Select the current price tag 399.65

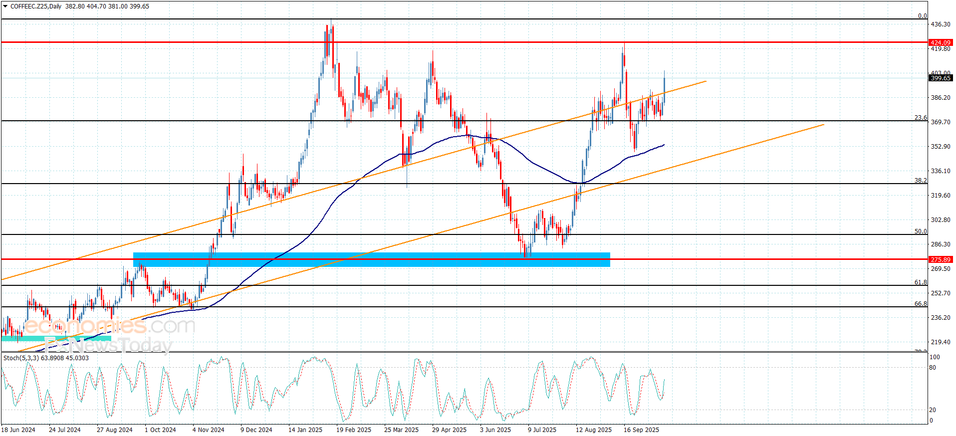click(x=941, y=78)
